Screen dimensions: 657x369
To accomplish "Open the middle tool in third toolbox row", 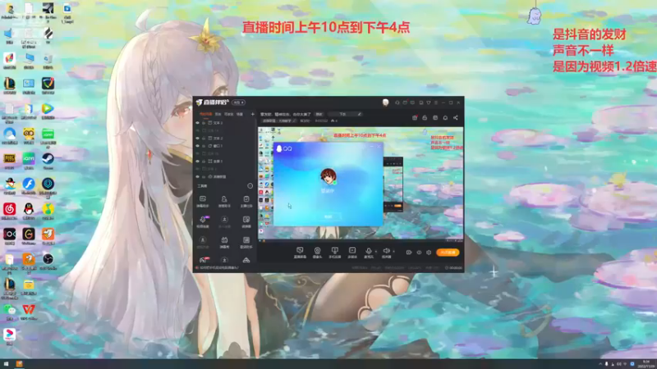I will tap(224, 242).
